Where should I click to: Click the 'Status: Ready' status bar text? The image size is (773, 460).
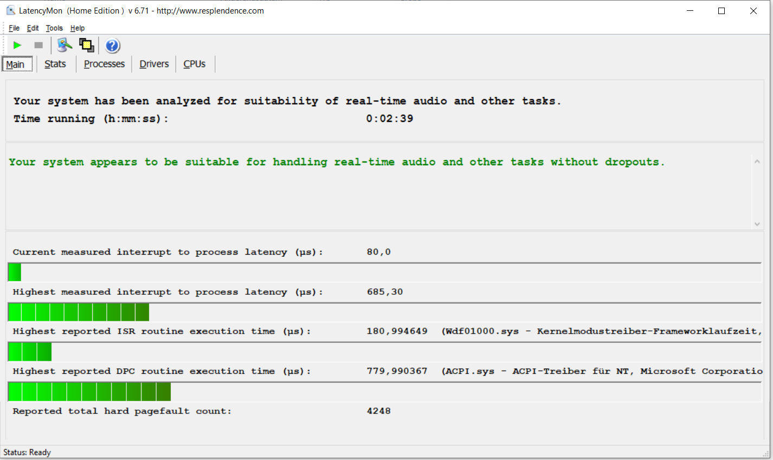(x=27, y=452)
